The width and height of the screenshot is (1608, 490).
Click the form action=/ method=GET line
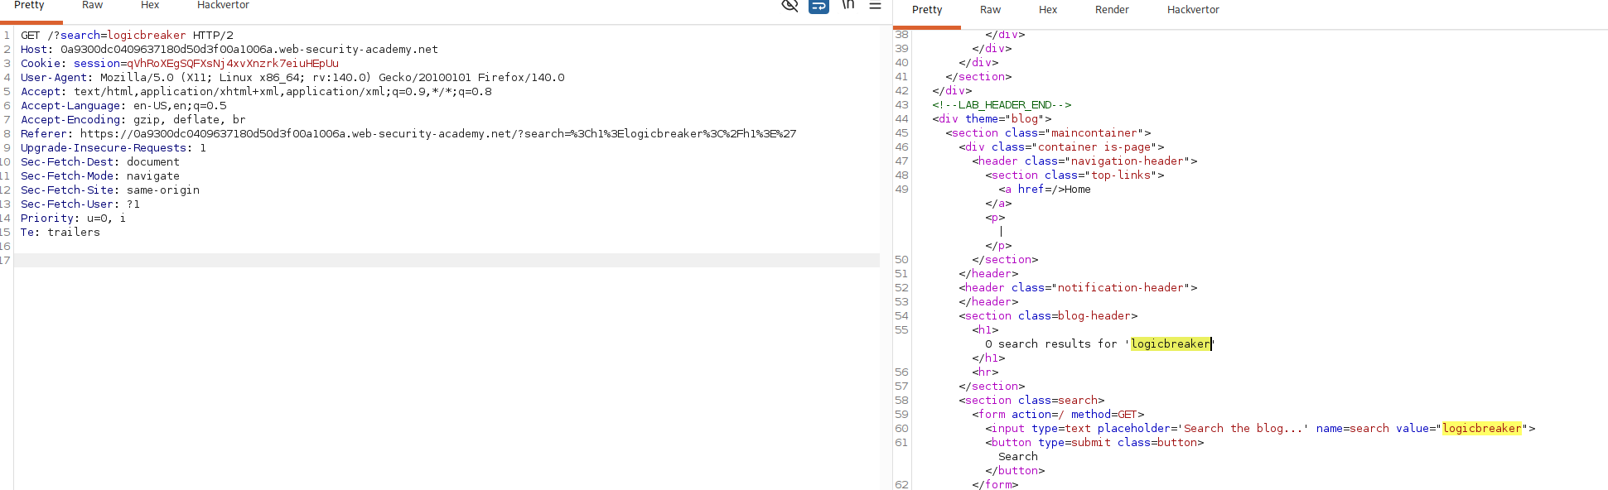[x=1058, y=415]
